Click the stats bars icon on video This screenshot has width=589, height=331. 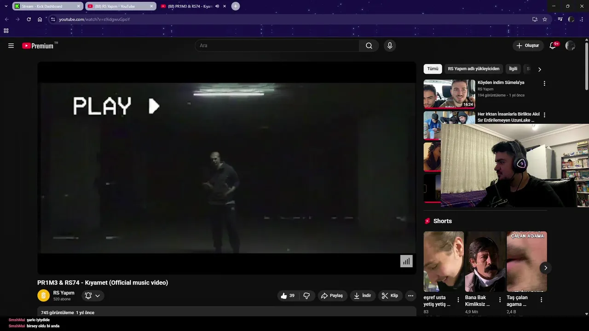(406, 261)
